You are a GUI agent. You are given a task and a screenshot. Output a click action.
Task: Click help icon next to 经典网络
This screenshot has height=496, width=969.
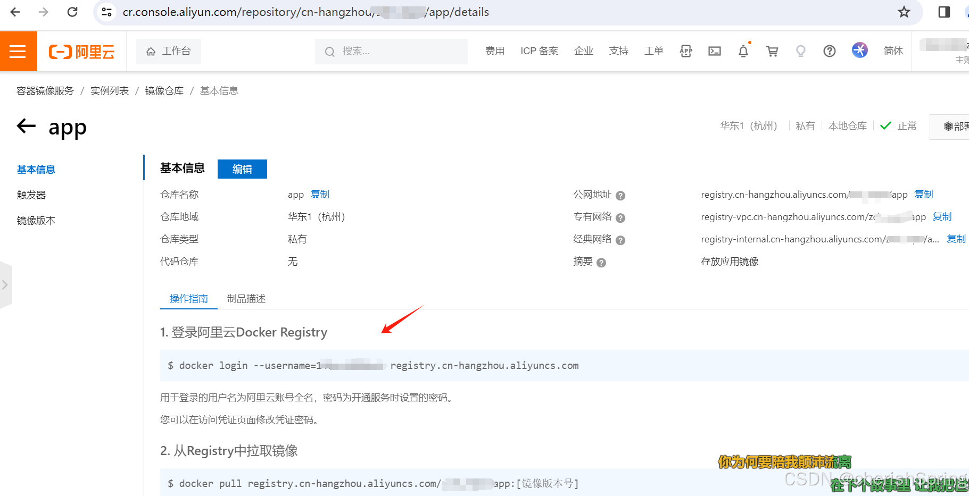[x=620, y=240]
